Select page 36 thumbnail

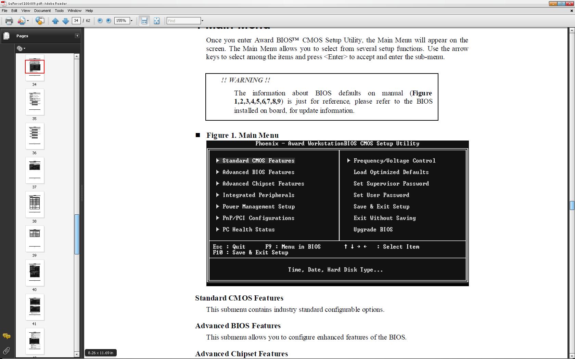click(35, 136)
